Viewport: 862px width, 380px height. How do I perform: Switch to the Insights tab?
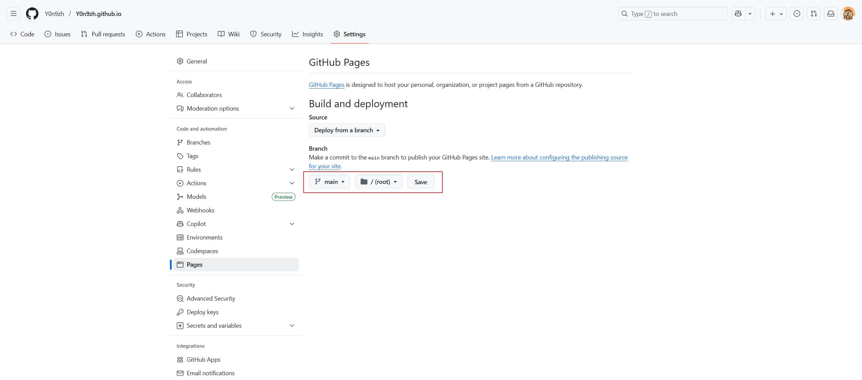pyautogui.click(x=307, y=34)
